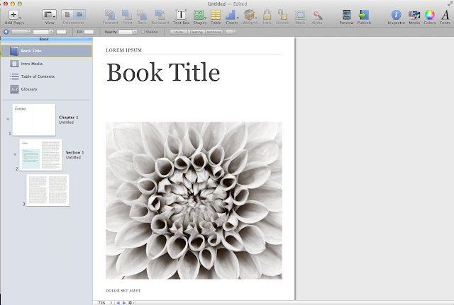This screenshot has width=454, height=305.
Task: Set object placement to Inline
Action: tap(179, 32)
